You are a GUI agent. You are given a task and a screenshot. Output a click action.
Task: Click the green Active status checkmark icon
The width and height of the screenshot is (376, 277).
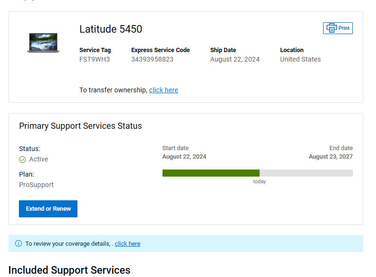coord(22,160)
